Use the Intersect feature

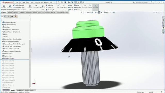tap(77, 7)
